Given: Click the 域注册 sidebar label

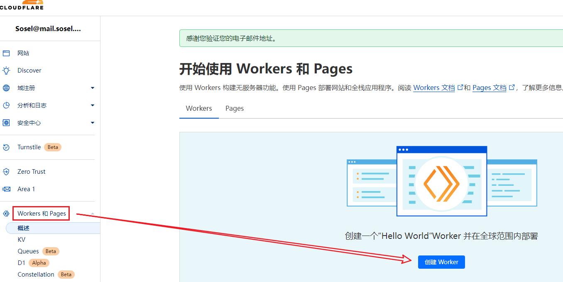Looking at the screenshot, I should pyautogui.click(x=26, y=88).
